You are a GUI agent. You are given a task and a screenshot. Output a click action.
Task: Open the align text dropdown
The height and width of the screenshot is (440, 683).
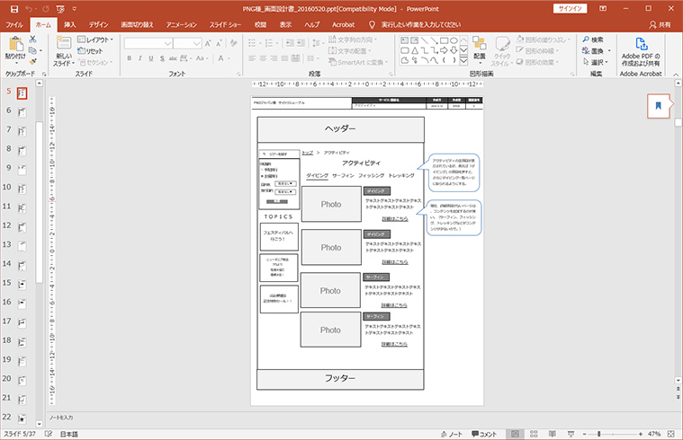pos(350,51)
